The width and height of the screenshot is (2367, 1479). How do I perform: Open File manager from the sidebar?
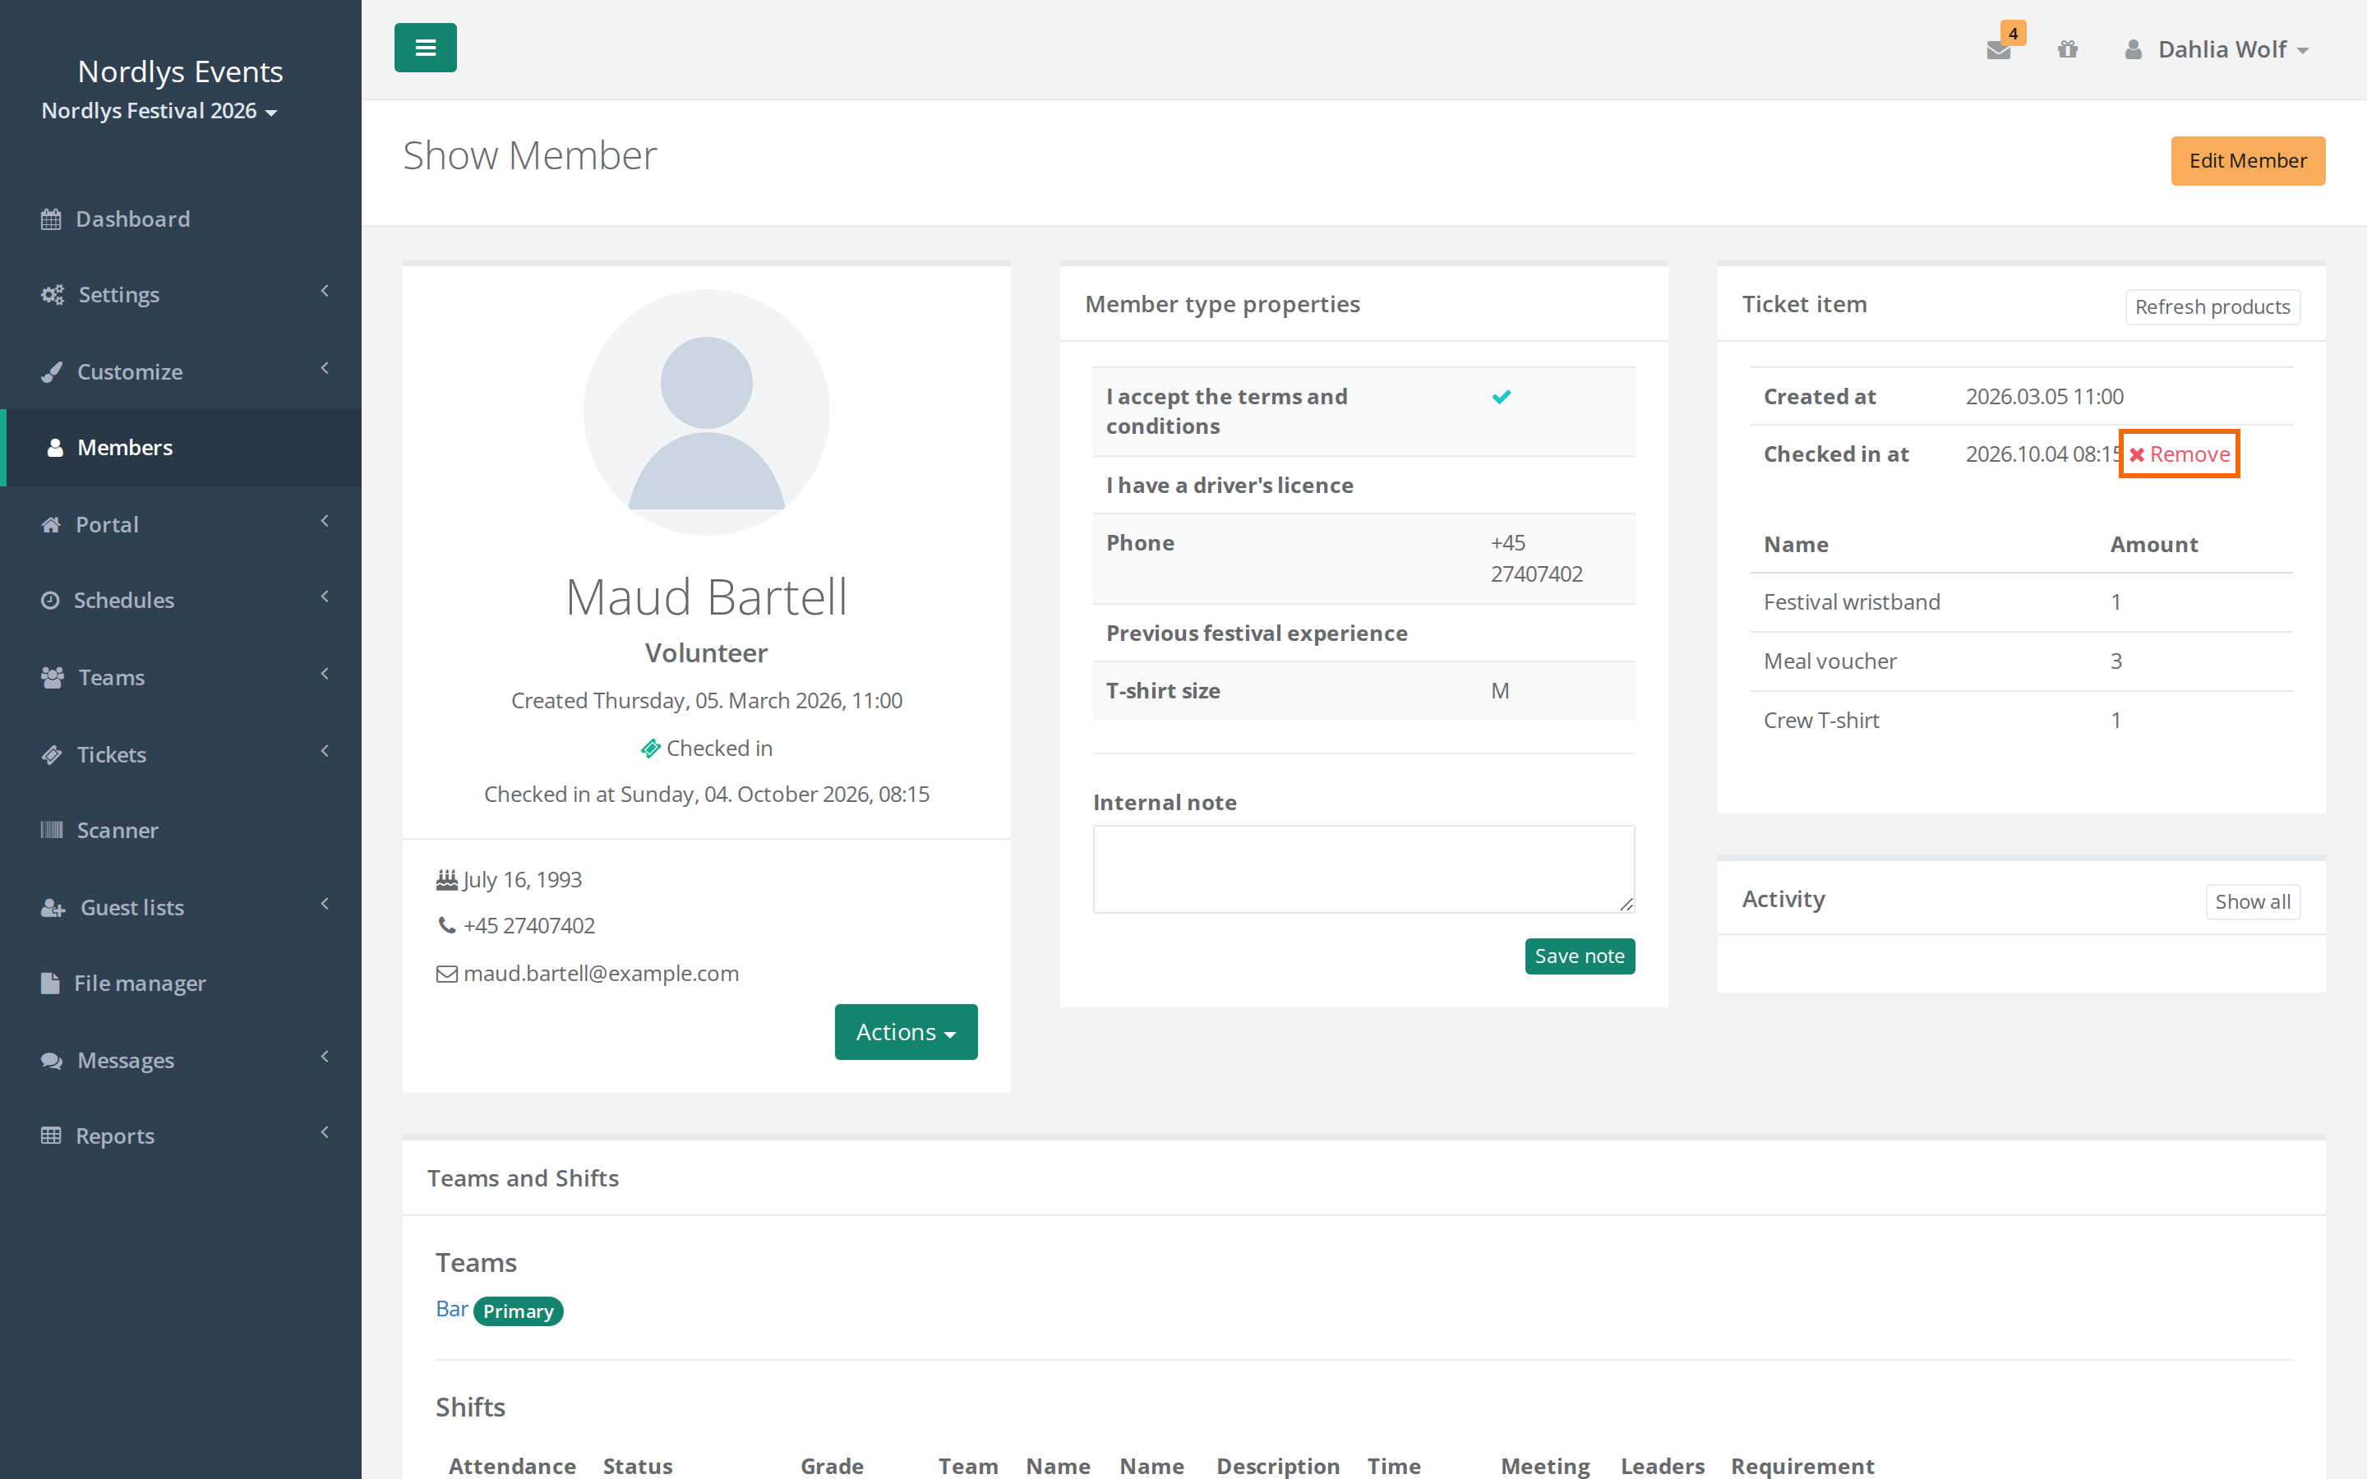181,983
